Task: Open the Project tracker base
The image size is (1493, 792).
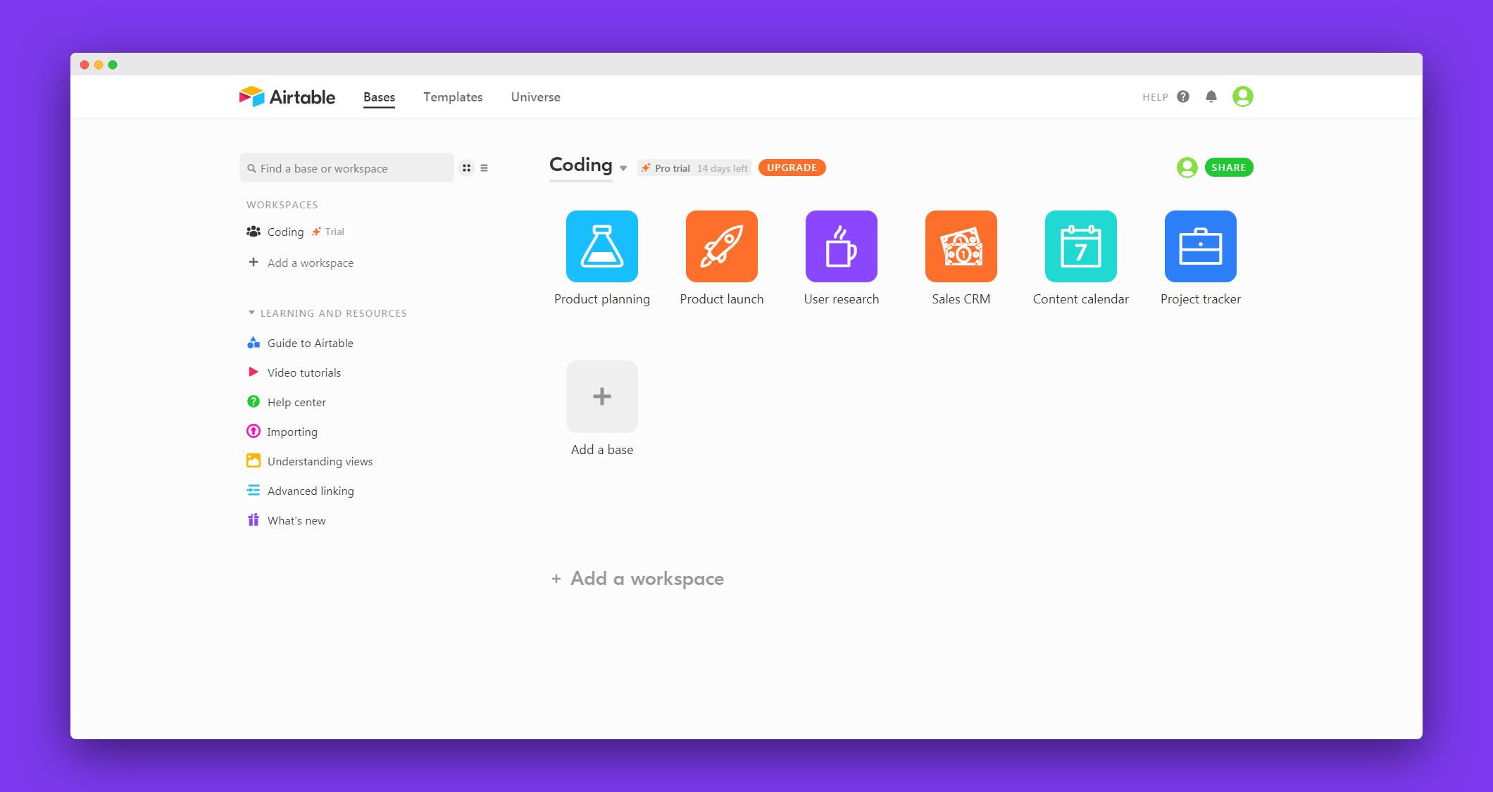Action: coord(1200,246)
